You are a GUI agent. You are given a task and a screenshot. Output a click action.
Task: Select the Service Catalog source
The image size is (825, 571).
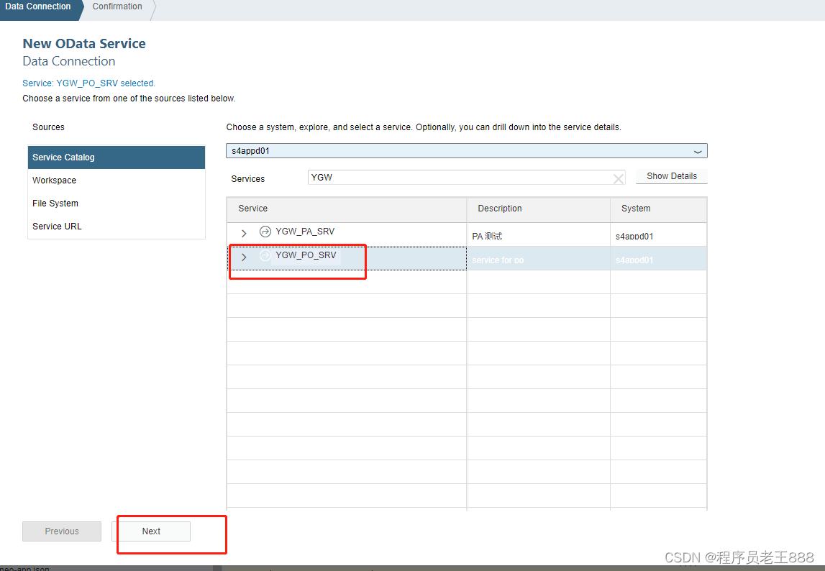[117, 157]
